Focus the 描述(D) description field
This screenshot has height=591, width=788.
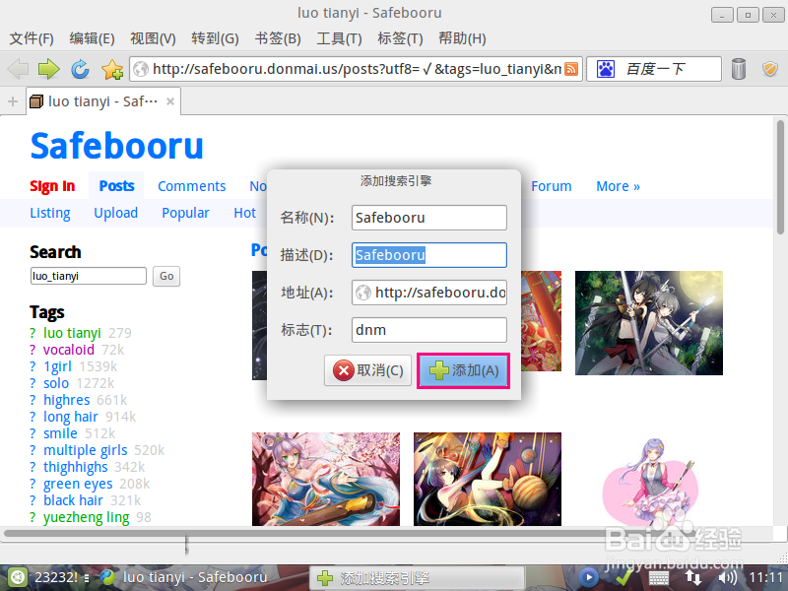pos(429,255)
